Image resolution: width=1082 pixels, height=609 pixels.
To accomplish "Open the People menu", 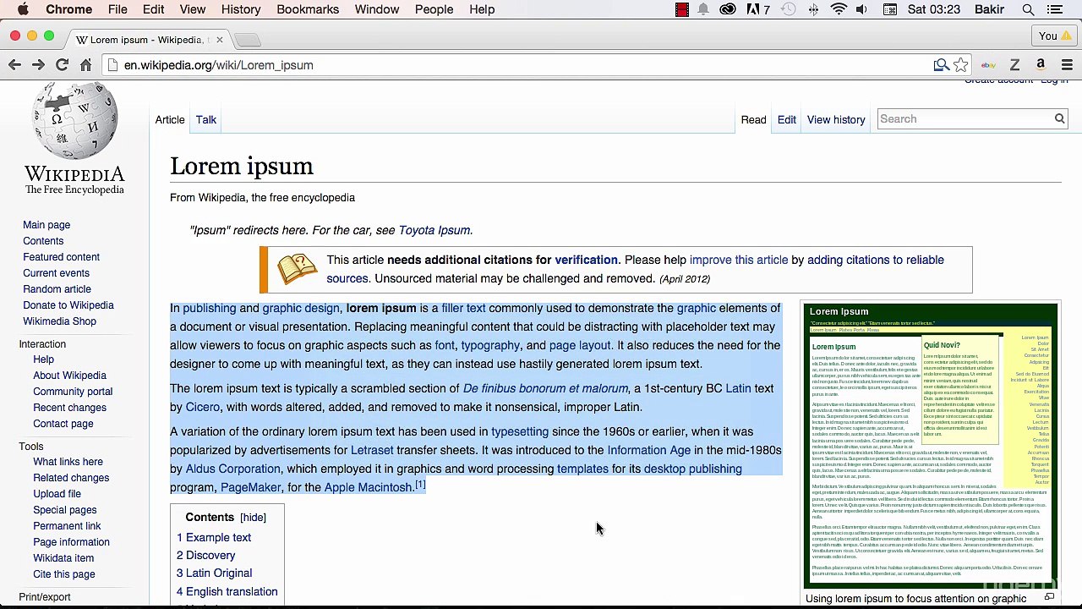I will (x=434, y=9).
